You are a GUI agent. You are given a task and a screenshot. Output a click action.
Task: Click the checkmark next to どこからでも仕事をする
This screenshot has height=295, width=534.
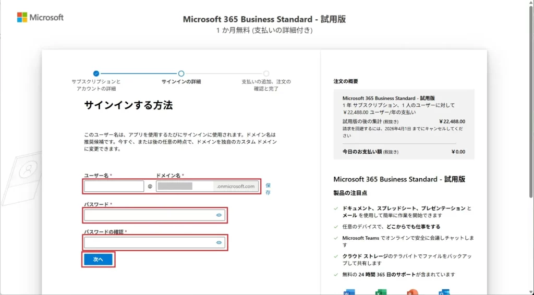pyautogui.click(x=336, y=227)
